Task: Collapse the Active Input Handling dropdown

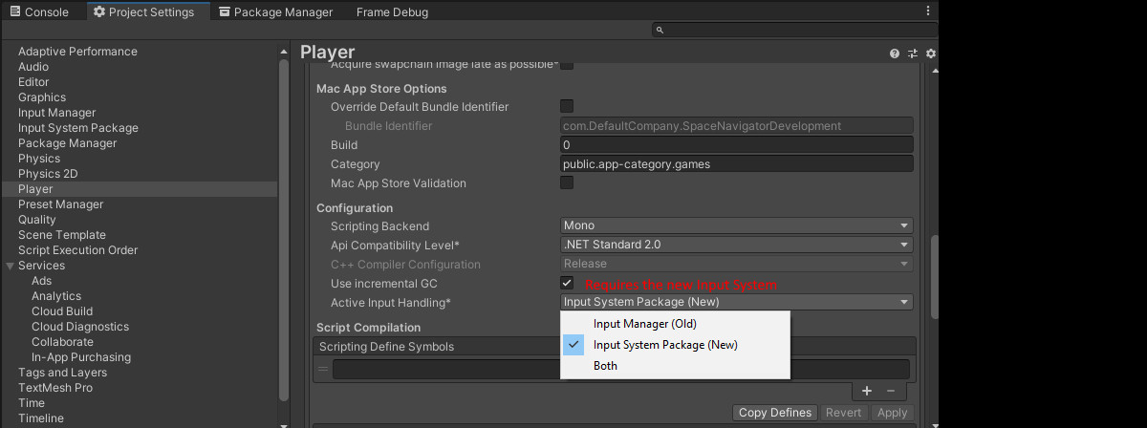Action: [x=737, y=302]
